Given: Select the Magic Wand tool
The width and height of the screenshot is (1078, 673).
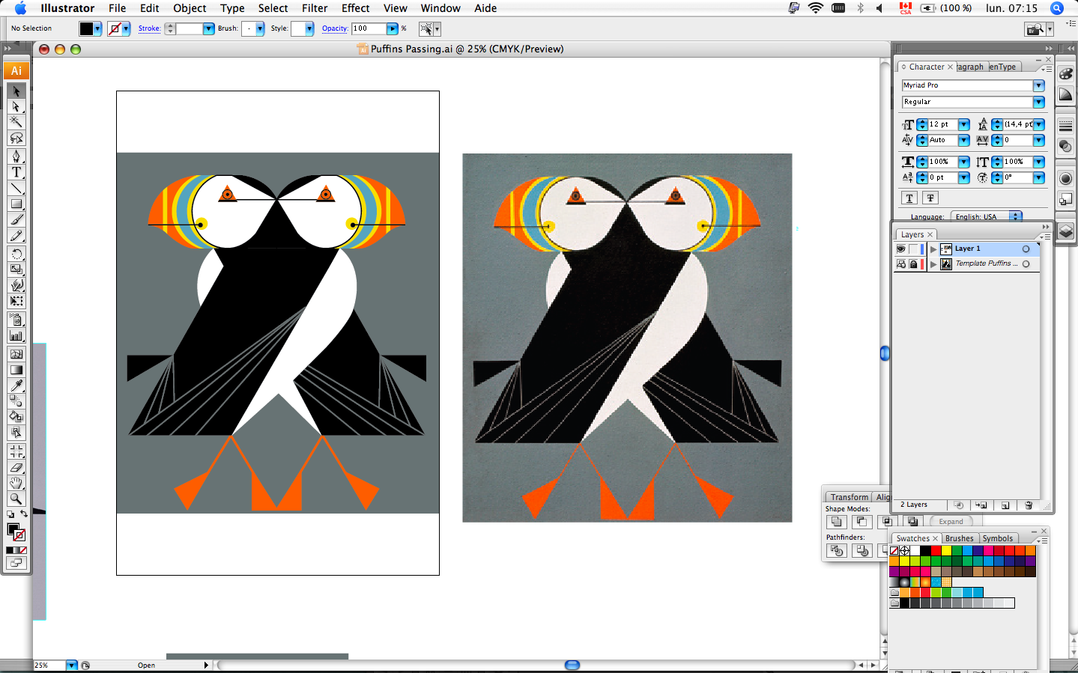Looking at the screenshot, I should coord(16,122).
